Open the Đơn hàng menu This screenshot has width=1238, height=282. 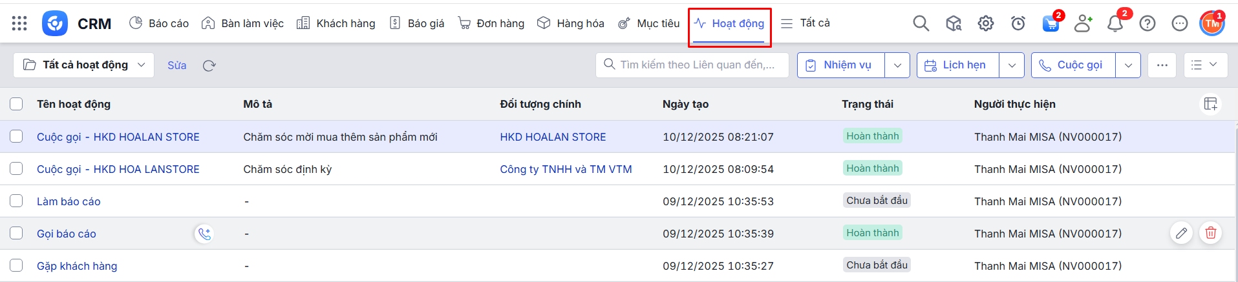[x=491, y=23]
